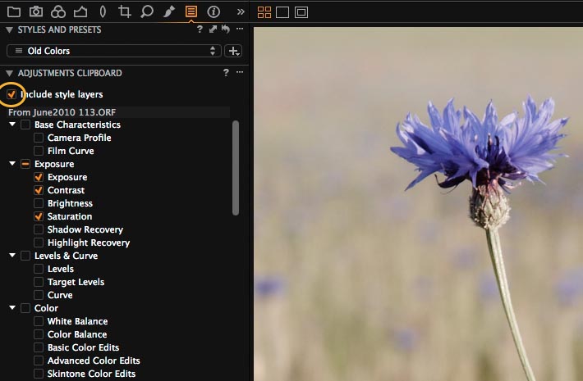Collapse the Base Characteristics group
Screen dimensions: 583x381
pos(12,125)
